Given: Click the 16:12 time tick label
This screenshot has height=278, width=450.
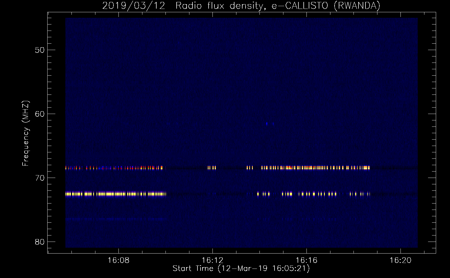Looking at the screenshot, I should pyautogui.click(x=212, y=260).
